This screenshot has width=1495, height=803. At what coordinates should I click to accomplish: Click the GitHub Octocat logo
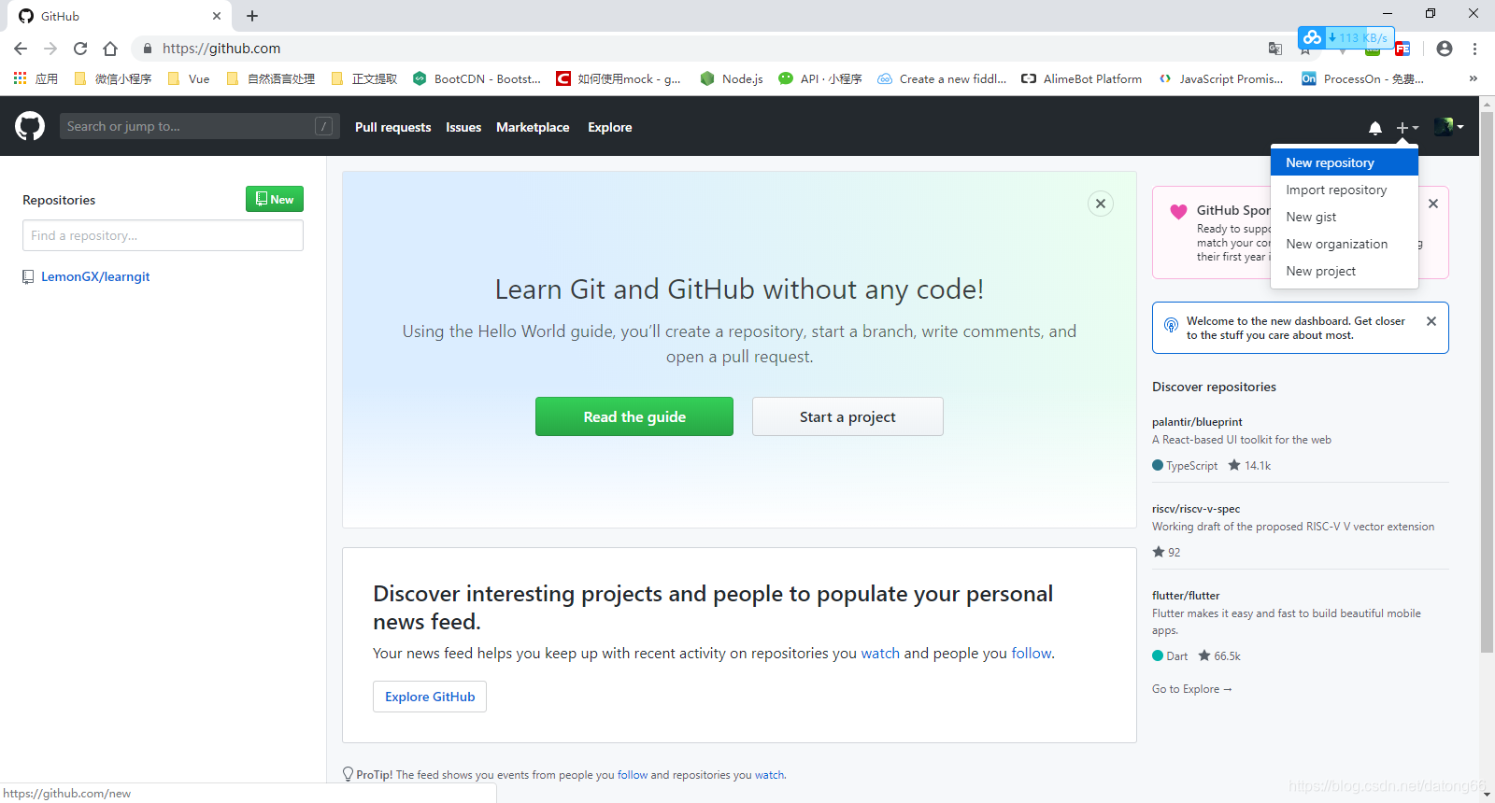click(30, 126)
